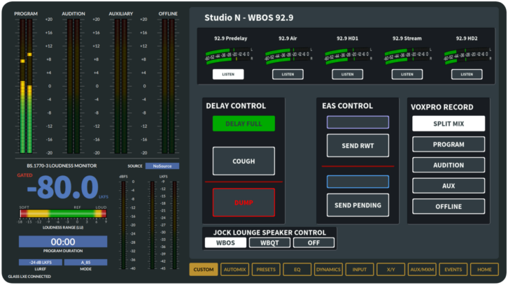Open the EQ tab
This screenshot has height=285, width=508.
(x=297, y=269)
